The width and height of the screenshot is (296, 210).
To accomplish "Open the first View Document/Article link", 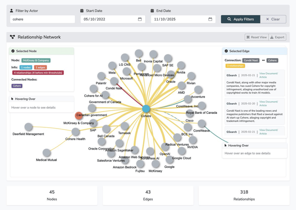I will pos(268,75).
